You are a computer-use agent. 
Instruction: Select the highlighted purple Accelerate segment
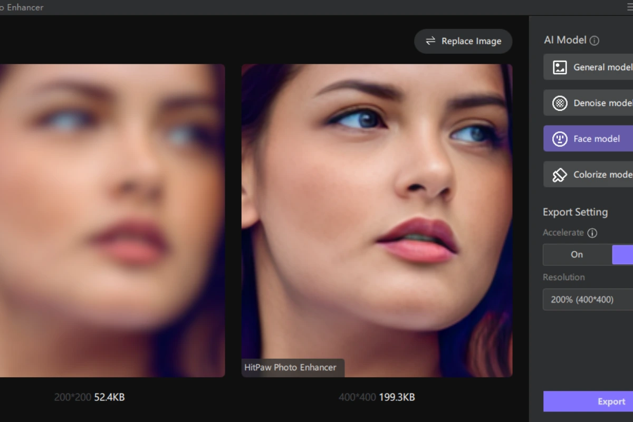[x=623, y=254]
